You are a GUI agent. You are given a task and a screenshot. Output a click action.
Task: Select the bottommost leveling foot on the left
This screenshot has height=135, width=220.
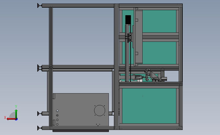tap(39, 128)
